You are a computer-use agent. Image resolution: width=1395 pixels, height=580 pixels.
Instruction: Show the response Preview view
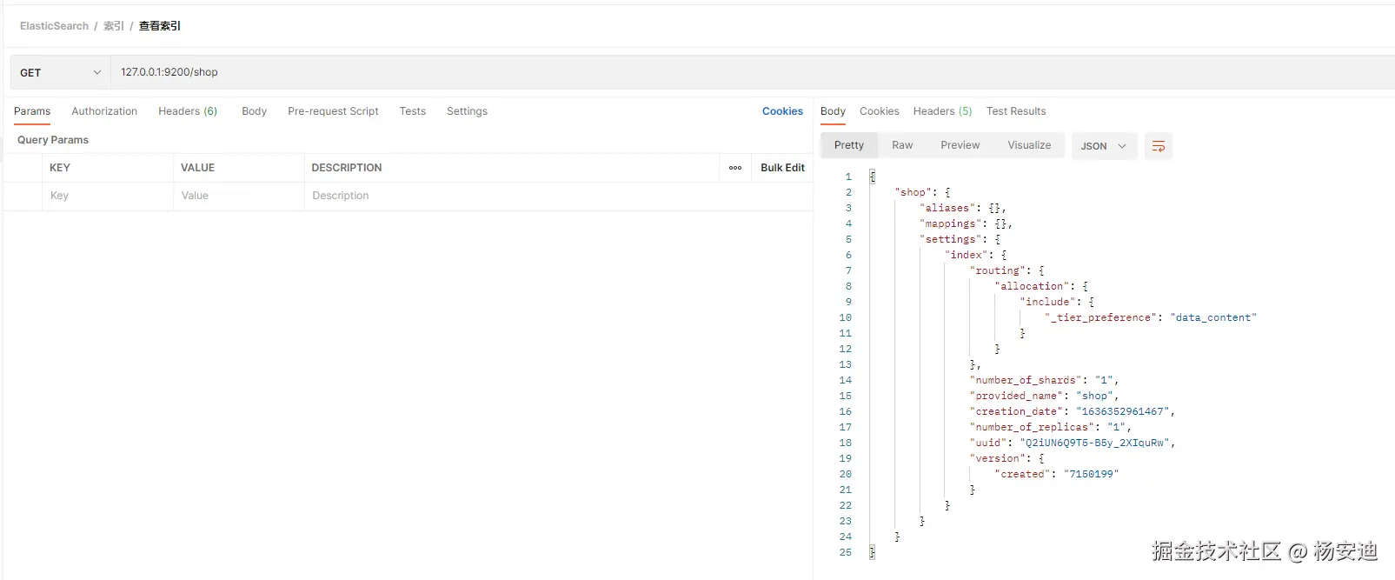960,145
